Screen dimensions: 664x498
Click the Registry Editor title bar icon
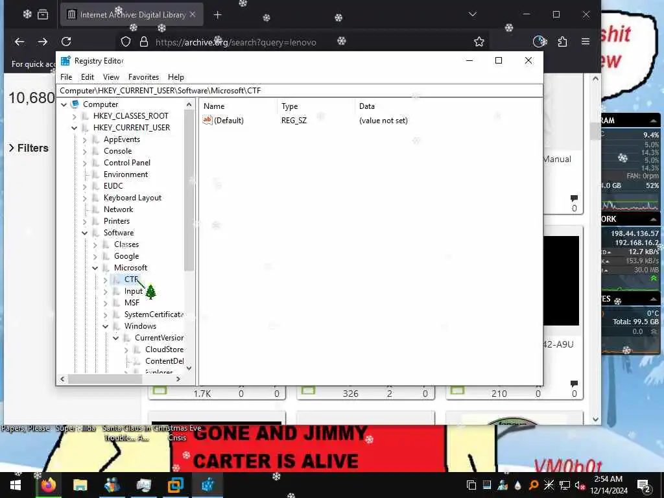pyautogui.click(x=65, y=60)
